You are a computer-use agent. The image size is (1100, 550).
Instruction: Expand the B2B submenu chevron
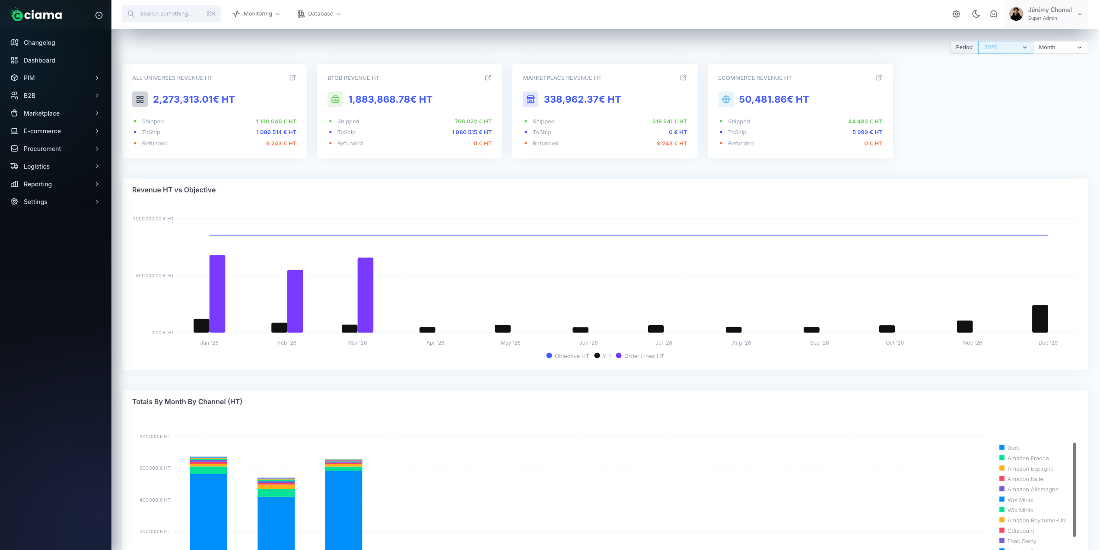point(97,95)
